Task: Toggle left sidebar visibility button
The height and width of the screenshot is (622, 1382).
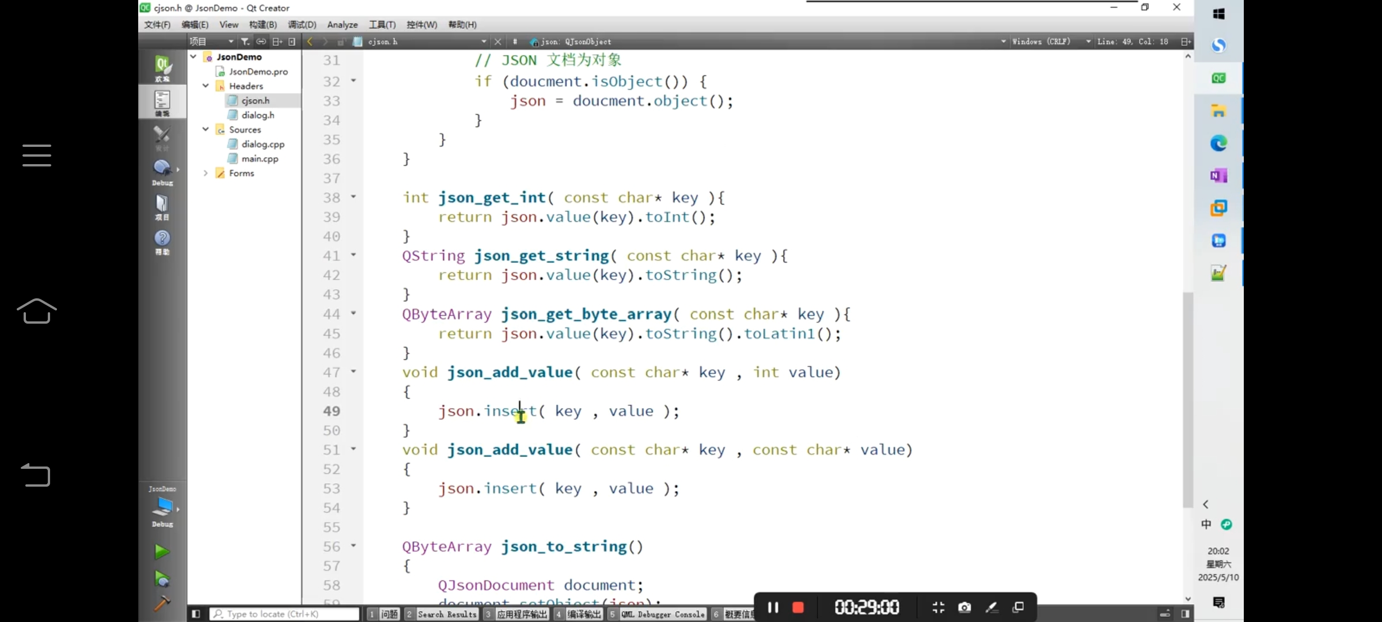Action: click(196, 614)
